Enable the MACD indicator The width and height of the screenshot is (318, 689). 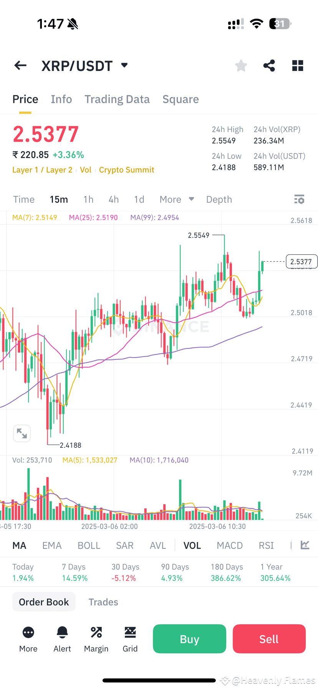pyautogui.click(x=230, y=545)
